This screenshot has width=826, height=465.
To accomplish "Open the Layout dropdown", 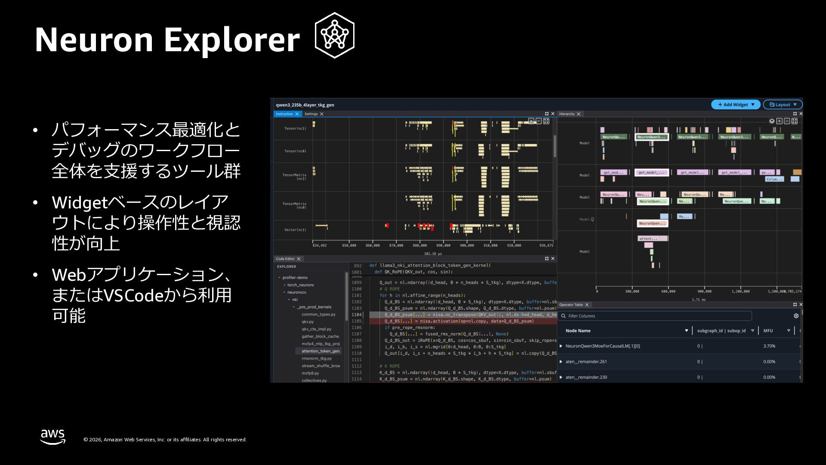I will (x=783, y=105).
